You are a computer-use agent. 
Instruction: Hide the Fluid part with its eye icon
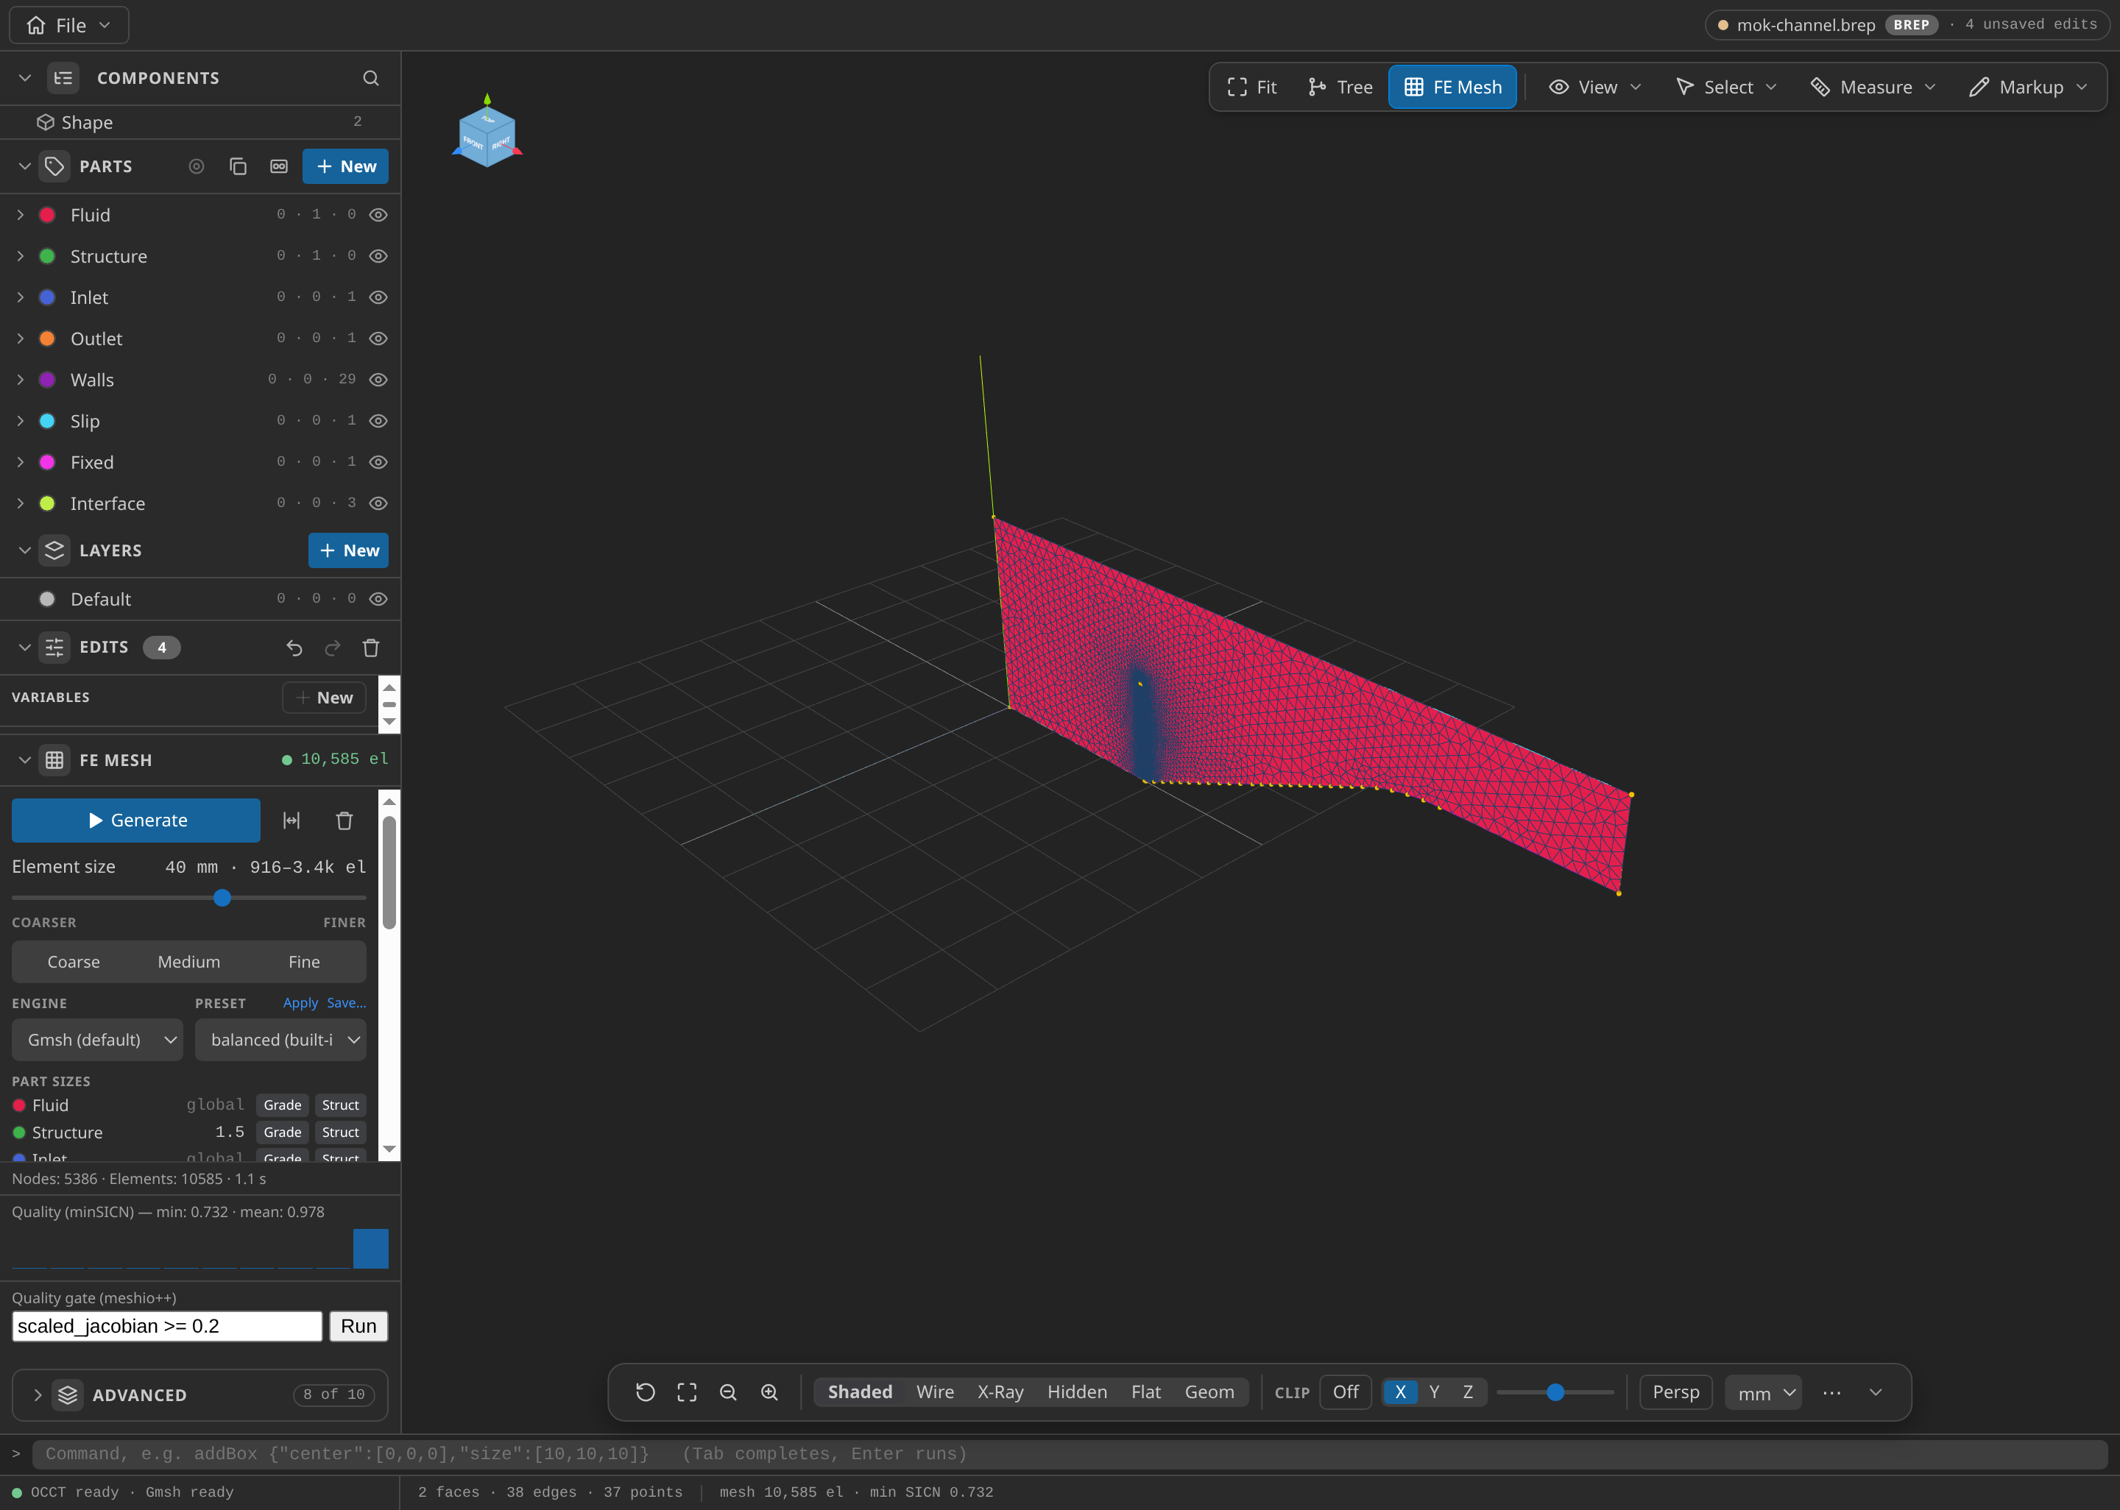click(x=378, y=215)
